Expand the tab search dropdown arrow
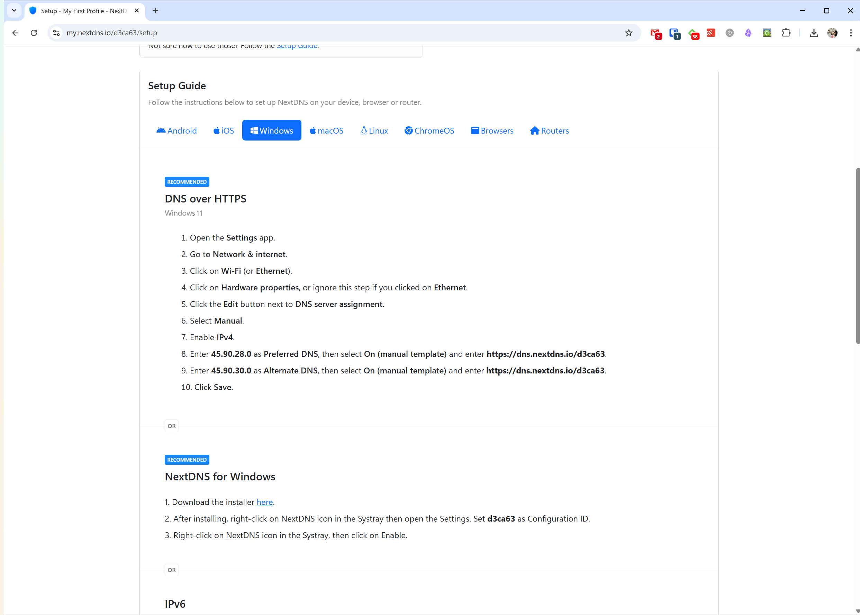Image resolution: width=860 pixels, height=615 pixels. (x=14, y=11)
